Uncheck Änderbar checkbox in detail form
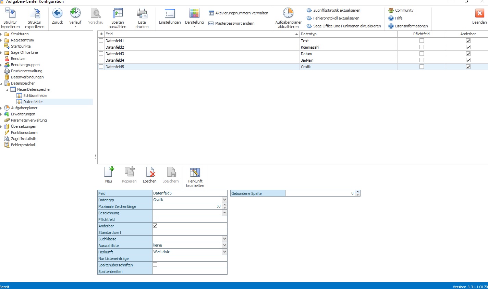 click(x=155, y=226)
